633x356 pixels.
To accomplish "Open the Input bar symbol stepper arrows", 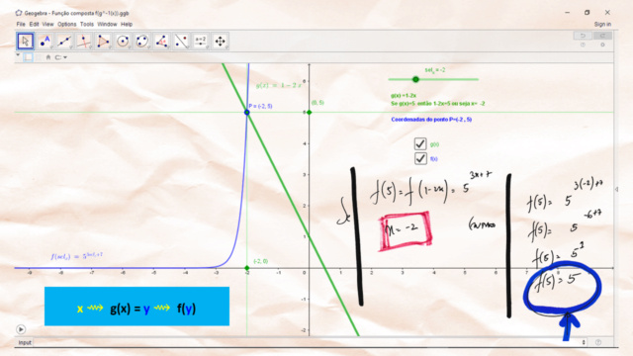I will click(x=584, y=342).
